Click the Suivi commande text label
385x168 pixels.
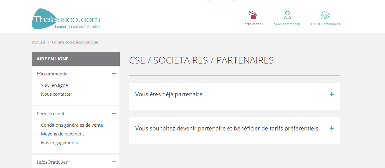tap(287, 24)
